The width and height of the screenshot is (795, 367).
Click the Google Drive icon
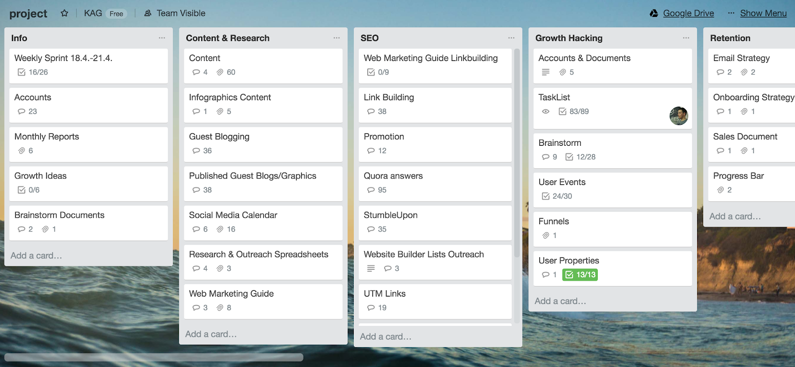654,13
